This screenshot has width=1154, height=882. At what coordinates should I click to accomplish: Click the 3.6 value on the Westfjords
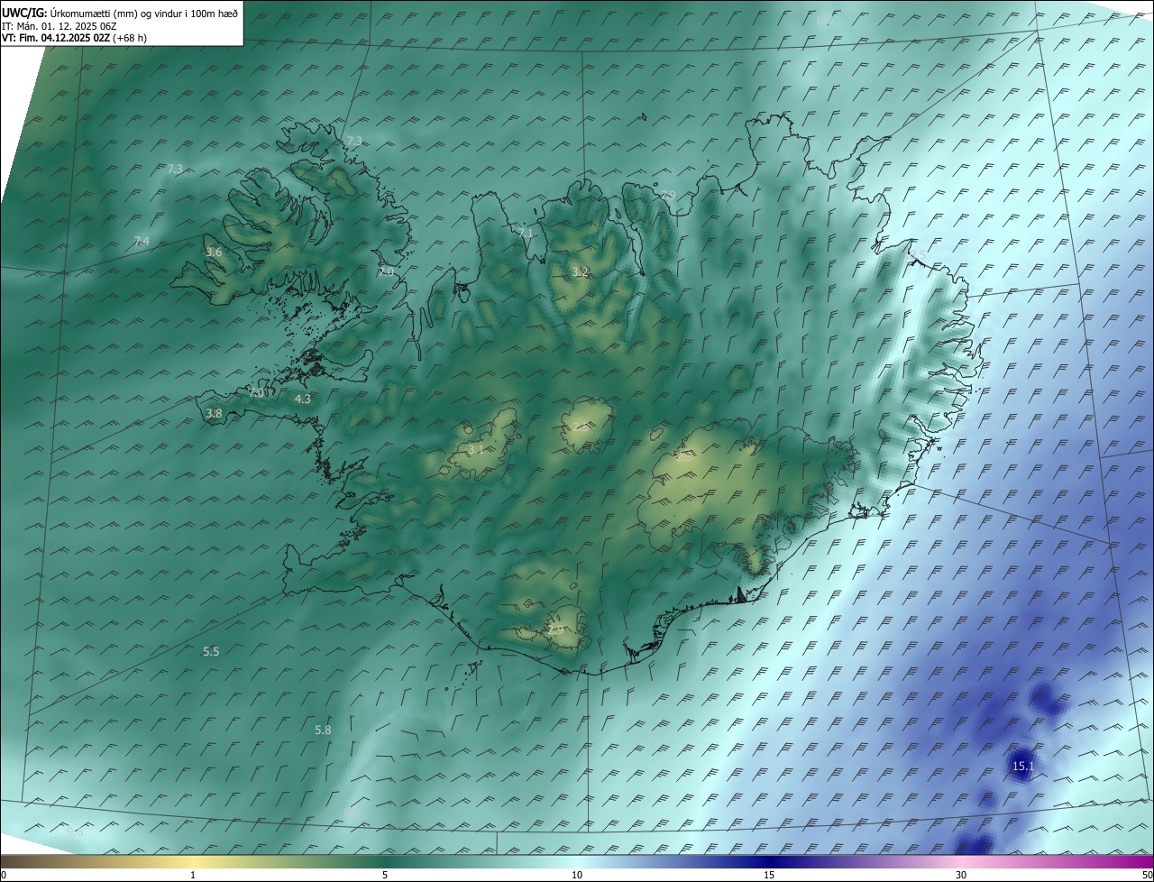(214, 253)
